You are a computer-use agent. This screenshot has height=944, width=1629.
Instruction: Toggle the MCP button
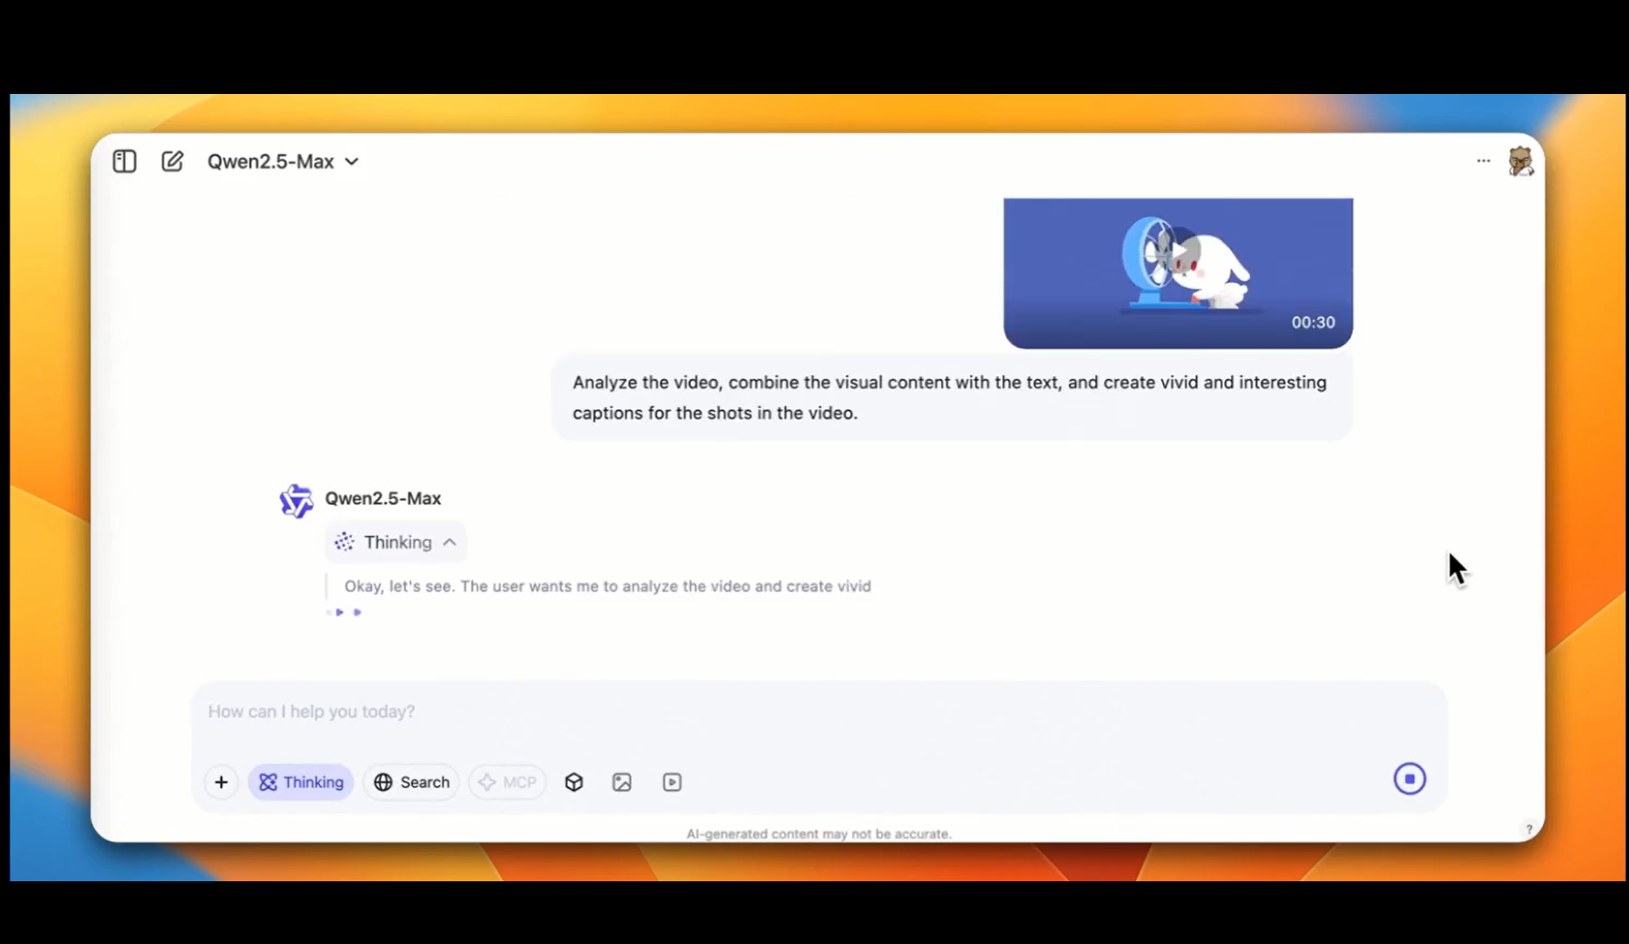(508, 782)
